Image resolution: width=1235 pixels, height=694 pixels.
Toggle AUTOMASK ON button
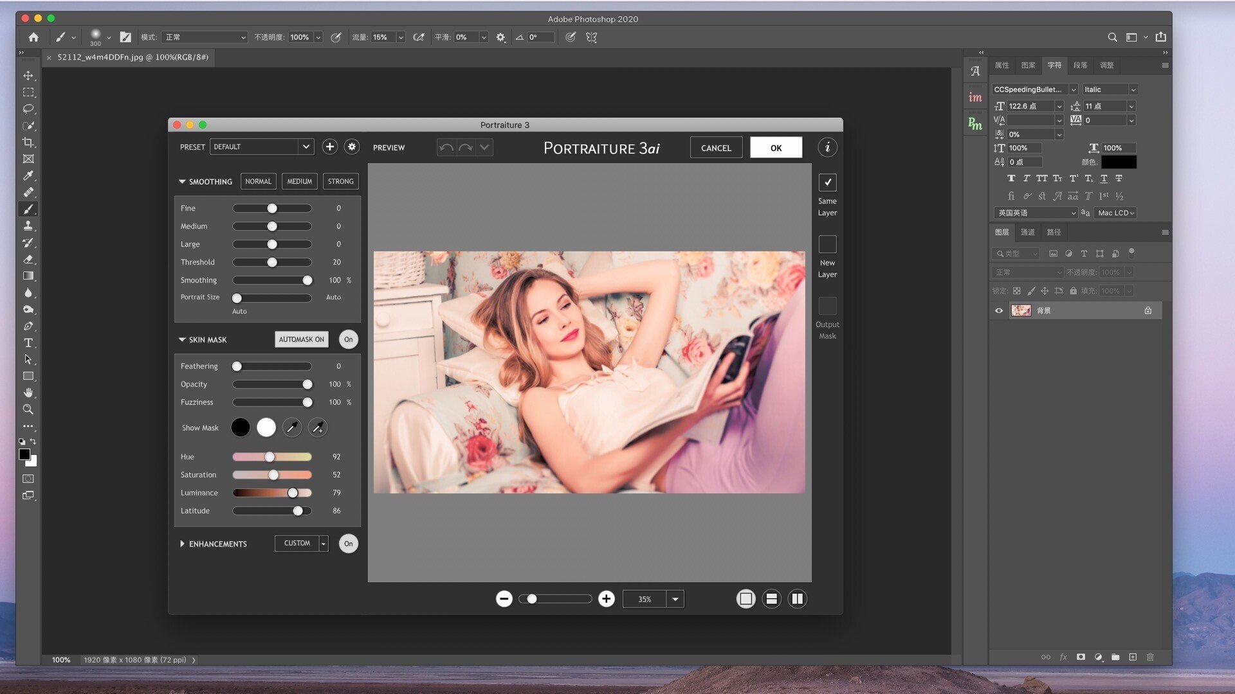click(x=302, y=340)
